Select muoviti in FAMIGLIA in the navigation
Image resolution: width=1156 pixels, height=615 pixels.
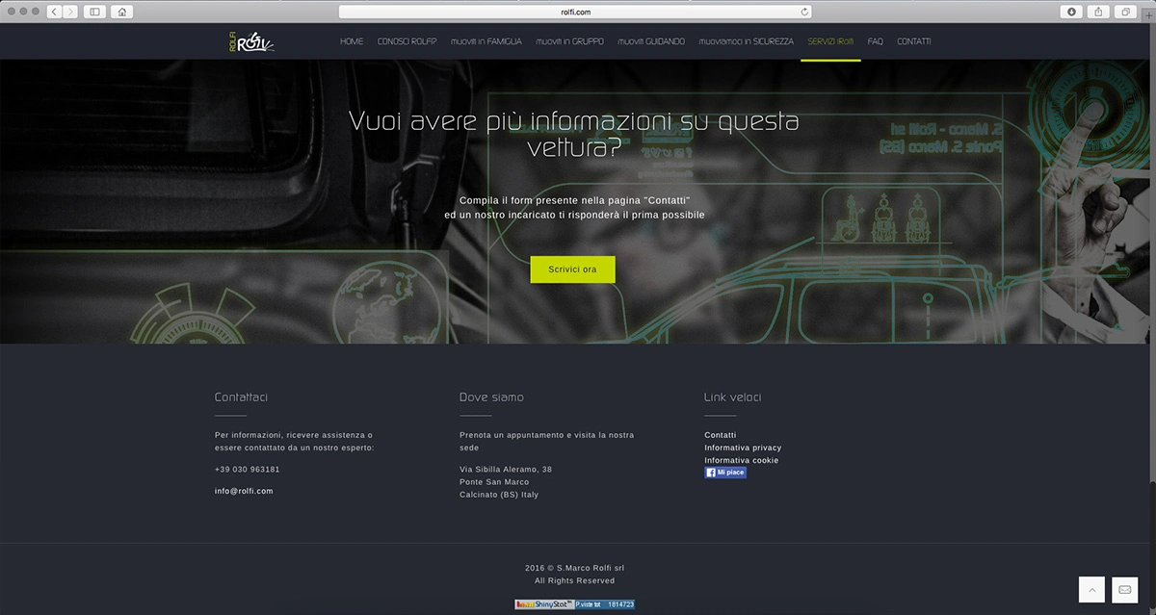click(486, 42)
